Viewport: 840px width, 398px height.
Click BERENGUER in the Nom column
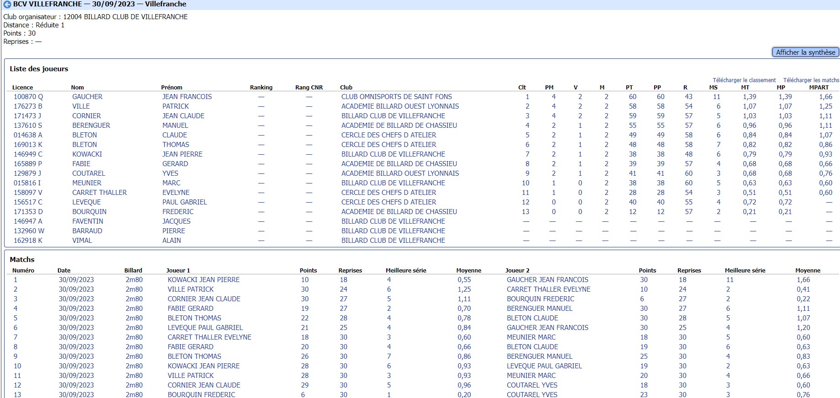91,126
